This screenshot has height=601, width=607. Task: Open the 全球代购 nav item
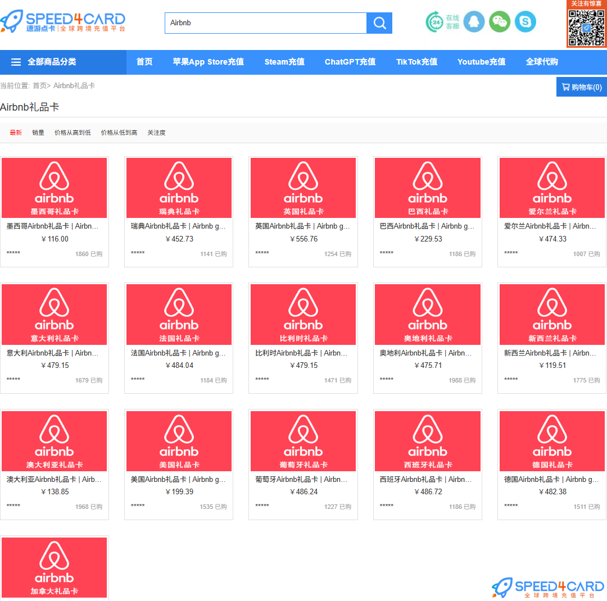542,62
